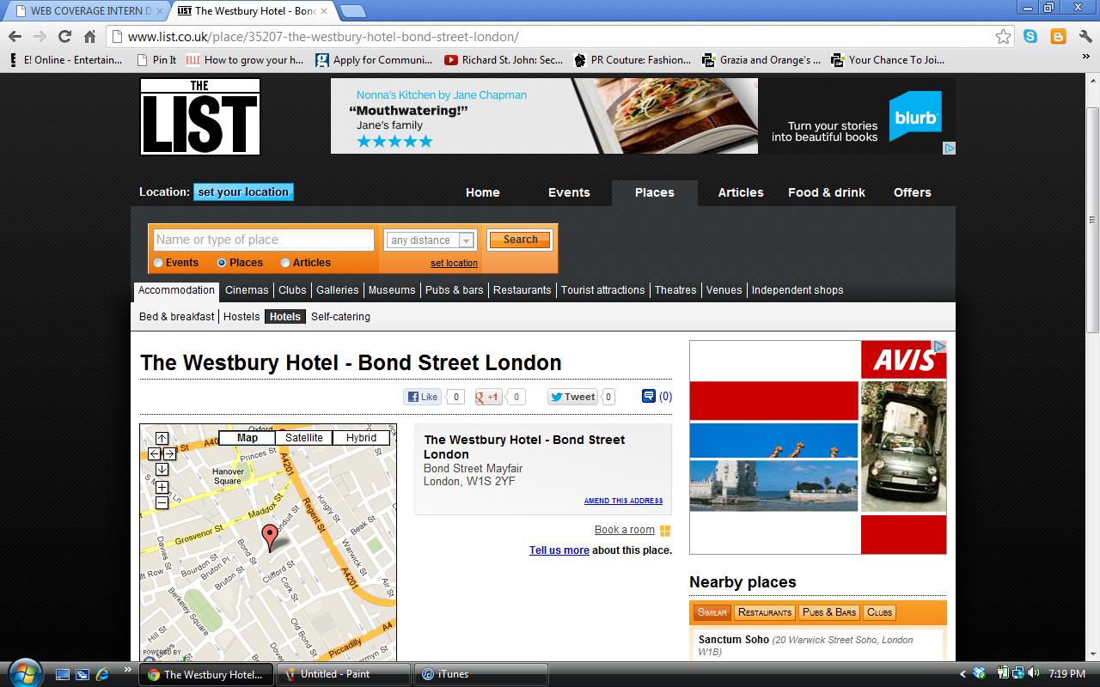Click the red map location pin
Viewport: 1100px width, 687px height.
[270, 538]
